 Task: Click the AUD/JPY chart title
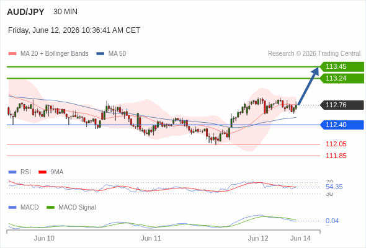[x=25, y=12]
